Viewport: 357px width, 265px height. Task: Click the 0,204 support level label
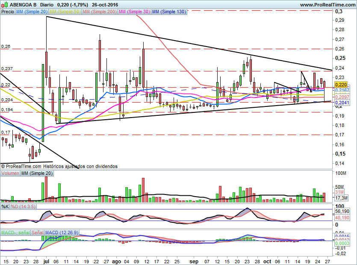[x=7, y=100]
